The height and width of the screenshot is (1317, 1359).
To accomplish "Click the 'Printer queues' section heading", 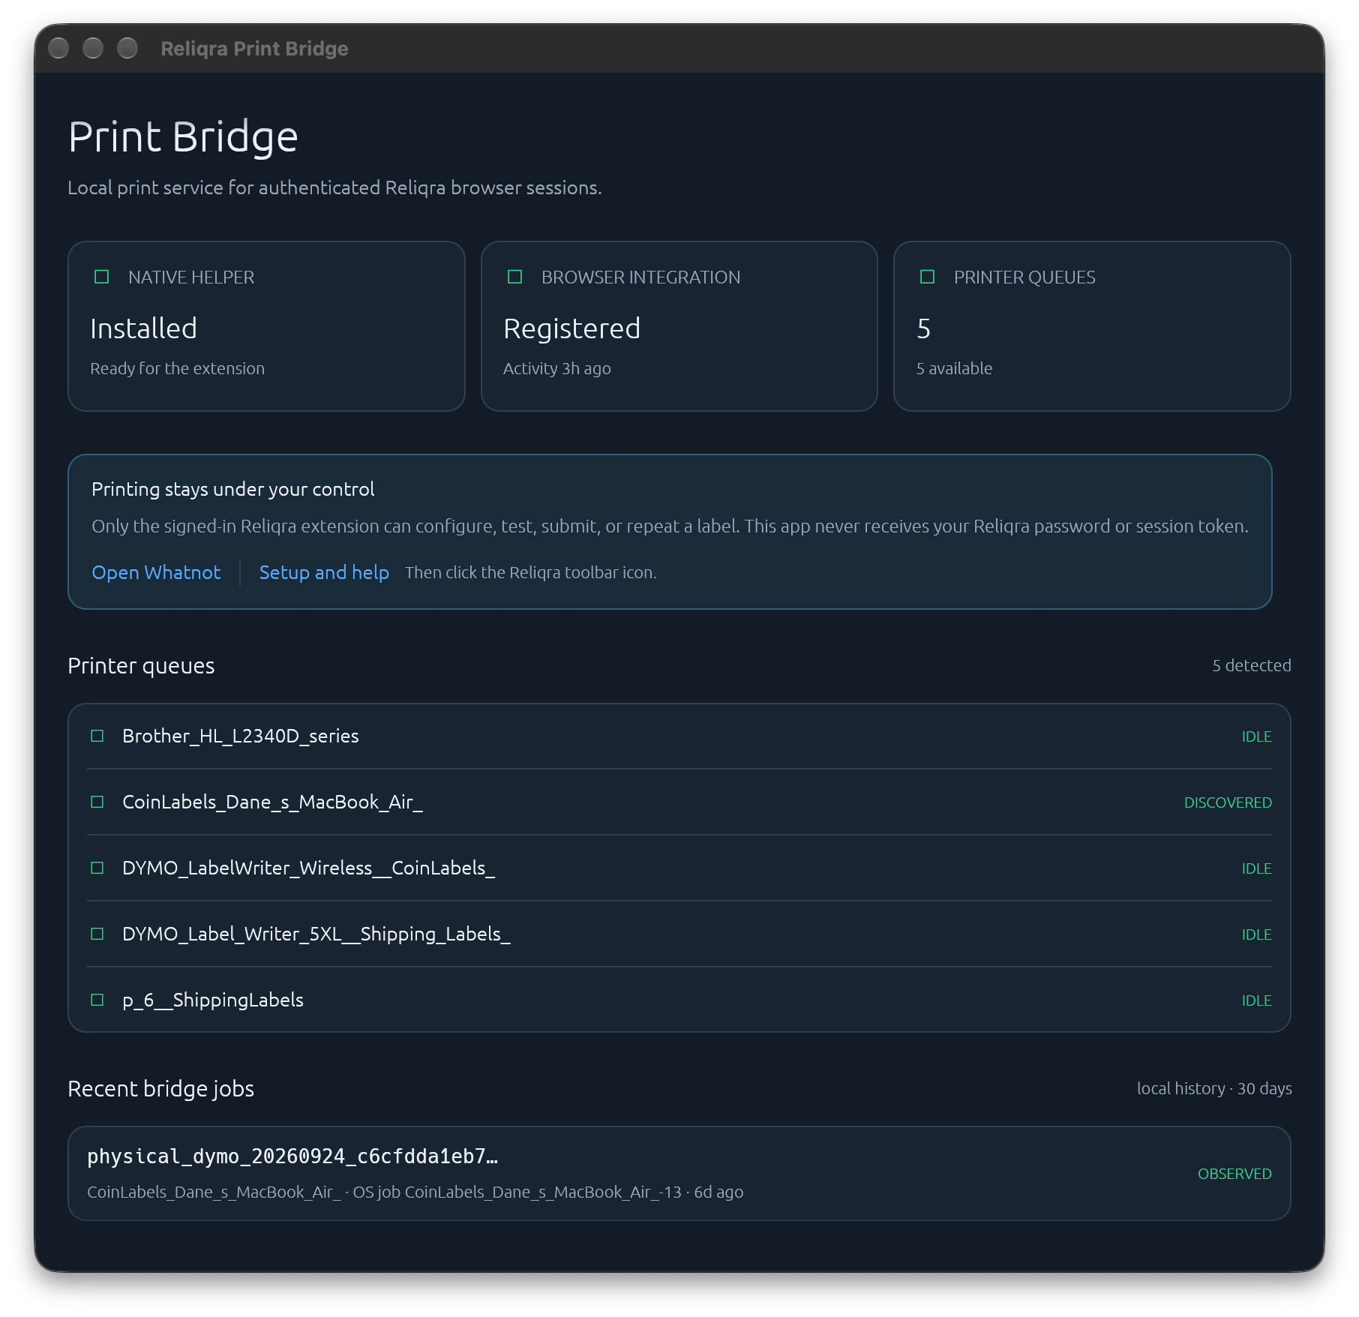I will click(x=141, y=666).
